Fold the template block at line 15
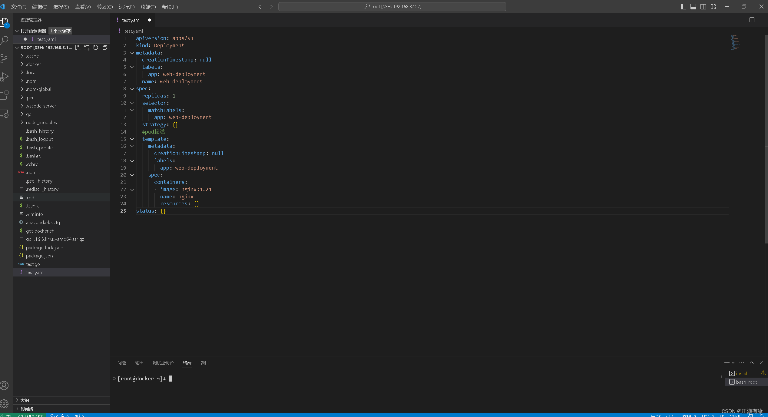The width and height of the screenshot is (768, 417). coord(132,139)
